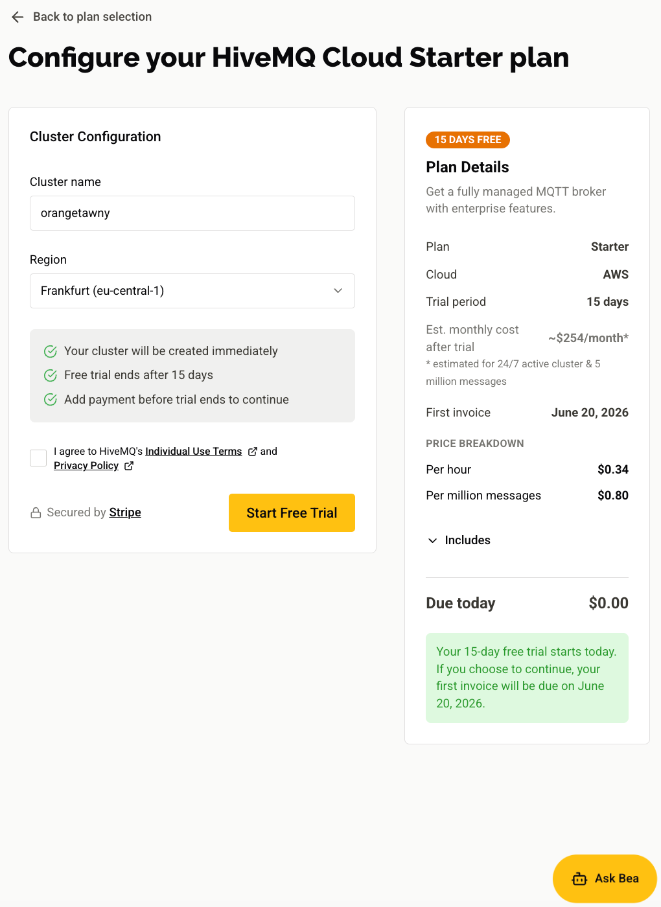Click the Region dropdown chevron
Viewport: 661px width, 907px height.
[338, 291]
